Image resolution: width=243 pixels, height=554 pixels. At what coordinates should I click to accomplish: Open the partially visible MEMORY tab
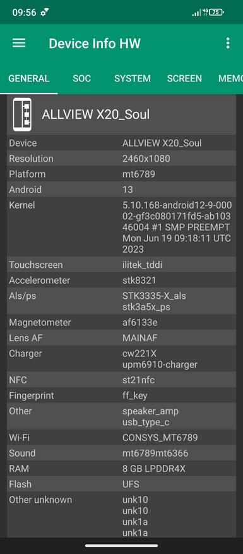coord(230,78)
